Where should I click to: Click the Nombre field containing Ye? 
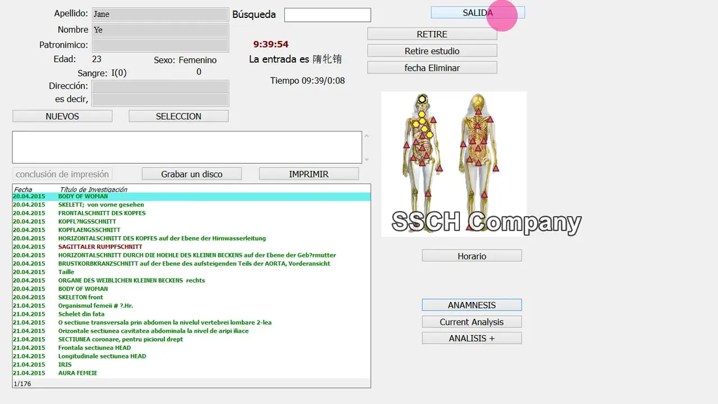(160, 30)
